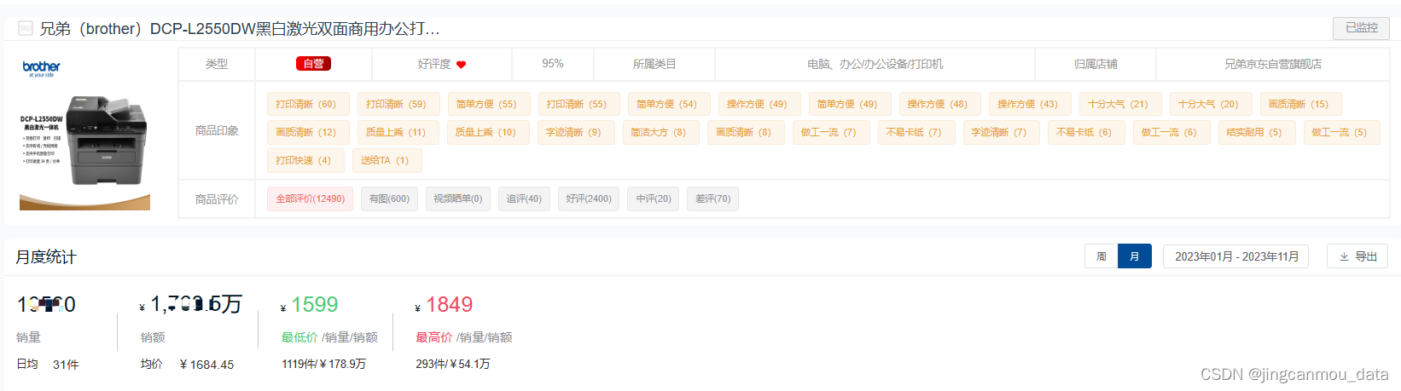The width and height of the screenshot is (1401, 391).
Task: Select the 简单方便 (55) tag
Action: (489, 104)
